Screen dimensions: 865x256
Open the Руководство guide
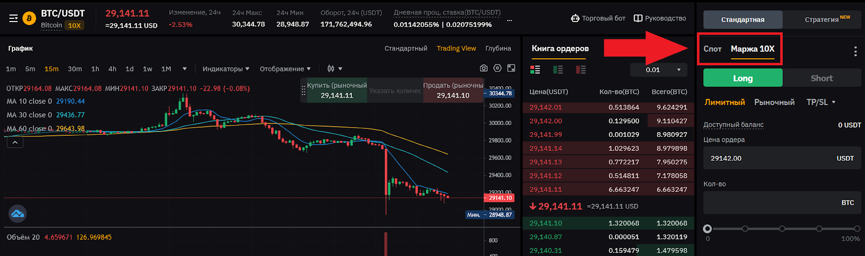pos(660,18)
